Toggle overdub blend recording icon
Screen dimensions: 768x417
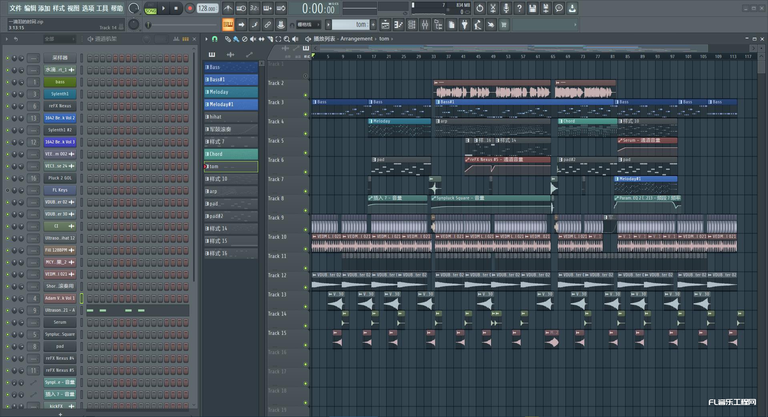[x=268, y=8]
